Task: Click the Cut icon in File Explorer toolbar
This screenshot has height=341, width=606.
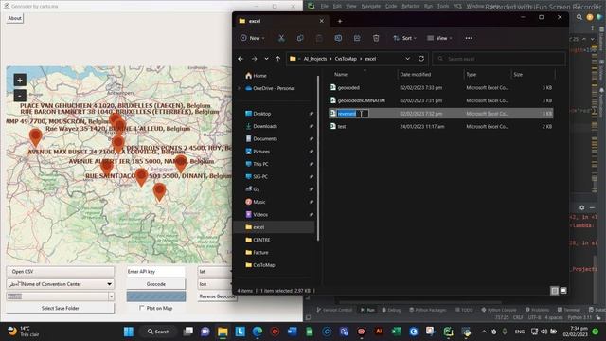Action: (x=281, y=38)
